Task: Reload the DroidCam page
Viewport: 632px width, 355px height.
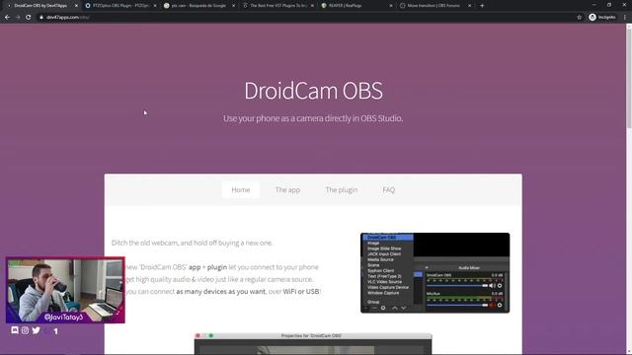Action: coord(29,18)
